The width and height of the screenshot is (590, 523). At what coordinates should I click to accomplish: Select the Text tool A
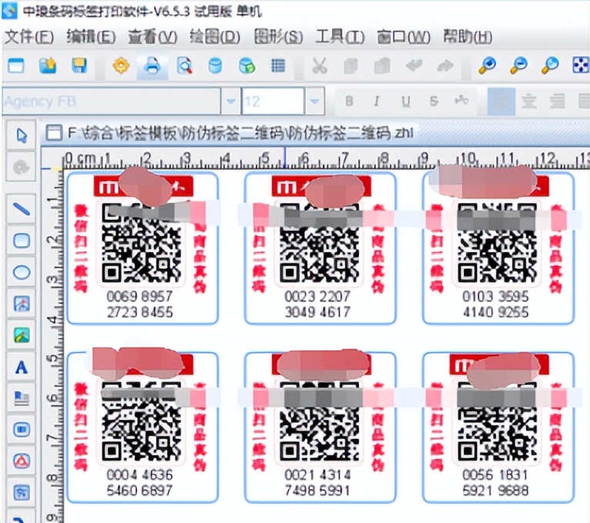click(x=22, y=366)
